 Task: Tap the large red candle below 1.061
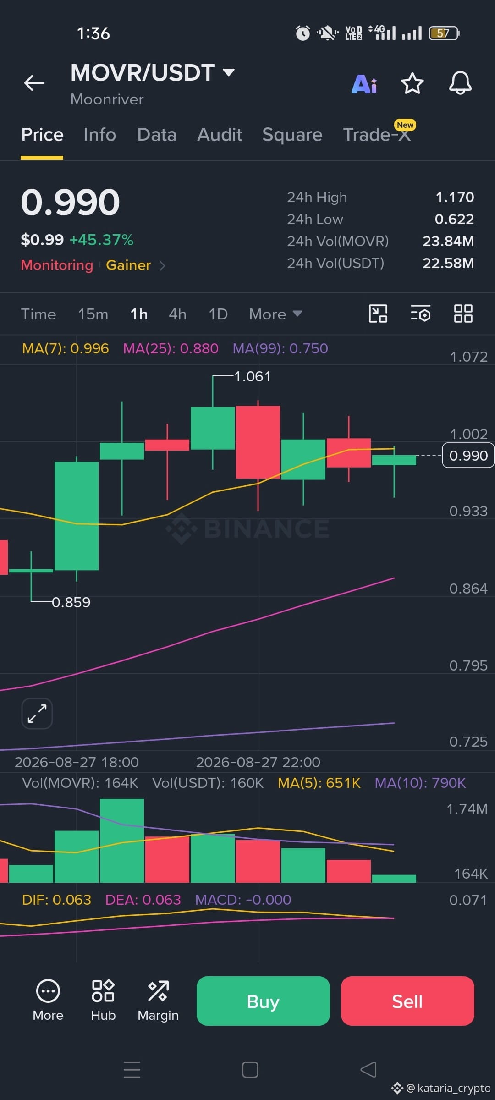coord(258,442)
